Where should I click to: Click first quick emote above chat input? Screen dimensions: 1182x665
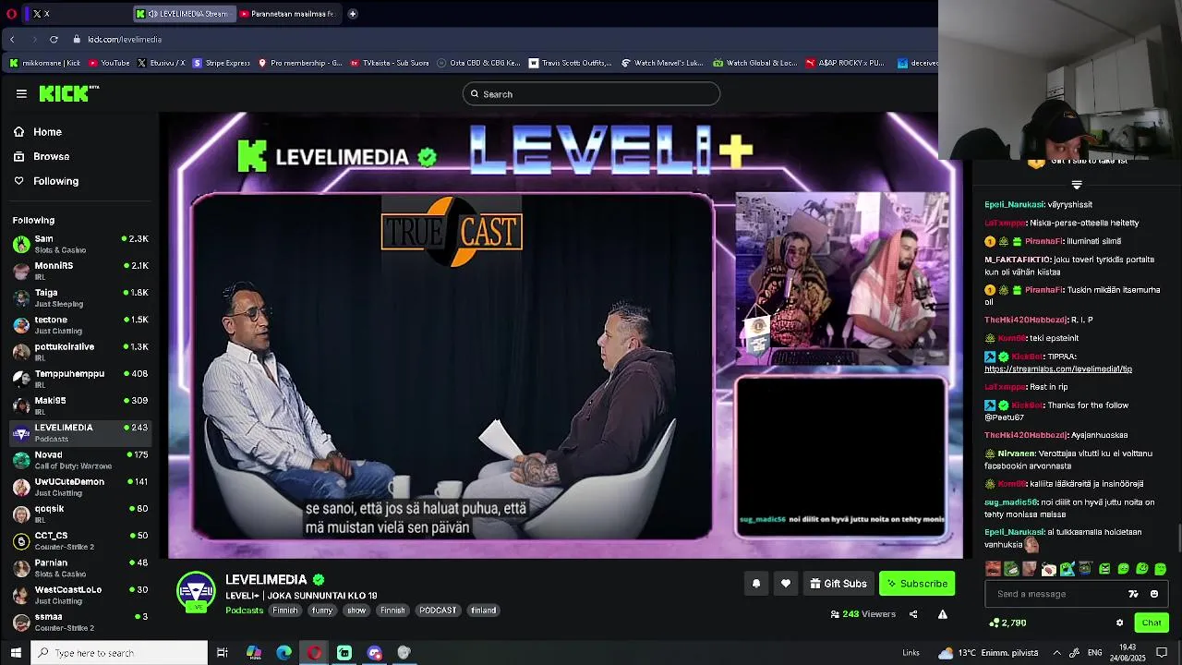[x=993, y=569]
